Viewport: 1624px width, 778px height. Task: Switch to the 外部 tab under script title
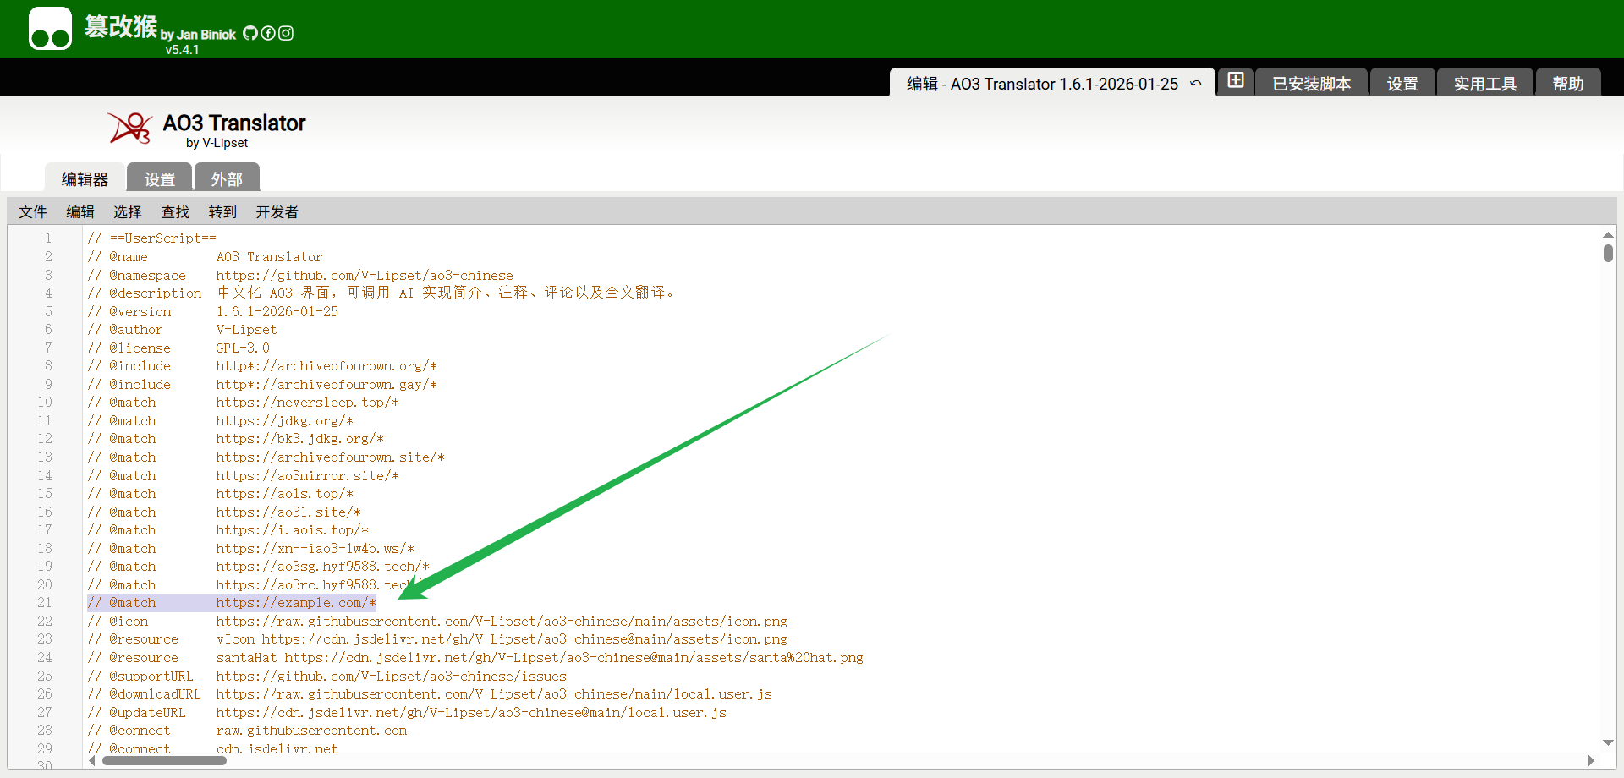227,178
